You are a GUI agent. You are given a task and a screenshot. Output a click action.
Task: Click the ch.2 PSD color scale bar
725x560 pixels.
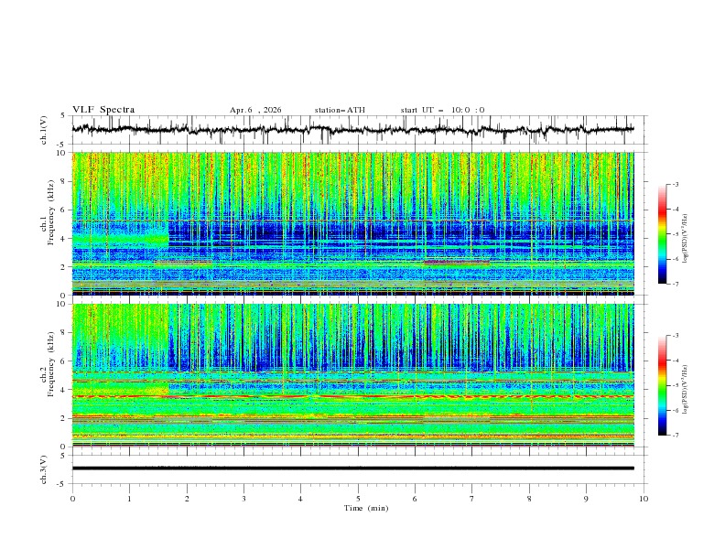click(663, 385)
